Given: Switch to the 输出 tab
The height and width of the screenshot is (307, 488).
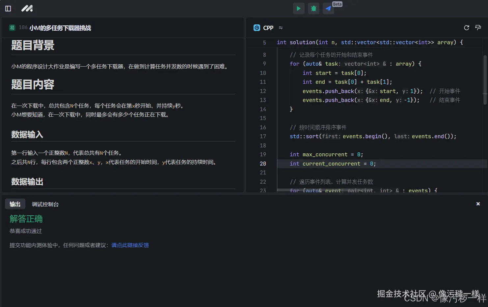Looking at the screenshot, I should (15, 204).
